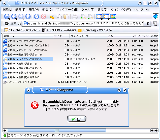Image resolution: width=160 pixels, height=140 pixels.
Task: Open the KNOPPIX - Webseite bookmark
Action: point(59,30)
